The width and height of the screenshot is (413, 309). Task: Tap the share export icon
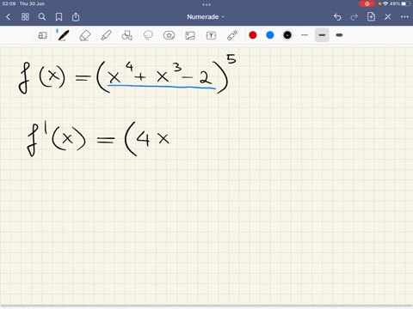point(76,17)
